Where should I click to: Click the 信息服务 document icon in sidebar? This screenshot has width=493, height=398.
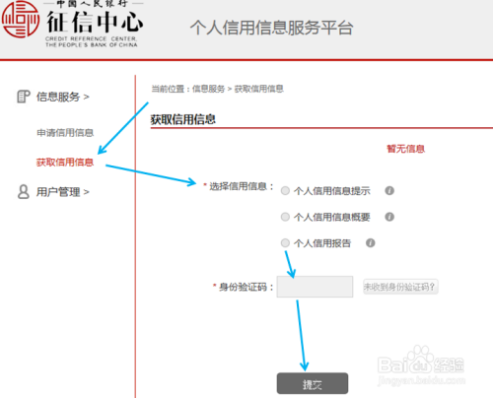point(24,97)
